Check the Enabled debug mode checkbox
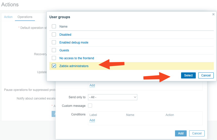 (54, 42)
